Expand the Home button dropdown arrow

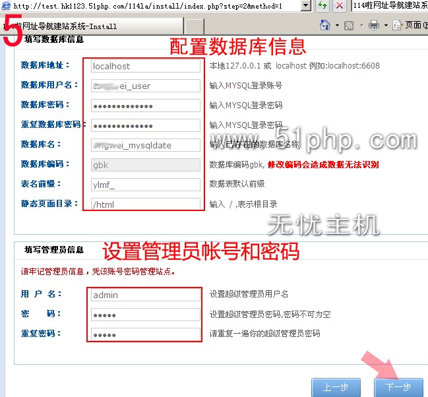(337, 26)
